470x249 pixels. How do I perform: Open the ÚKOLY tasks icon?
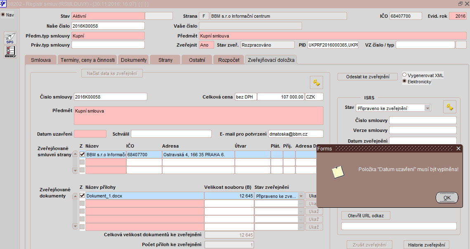(10, 52)
